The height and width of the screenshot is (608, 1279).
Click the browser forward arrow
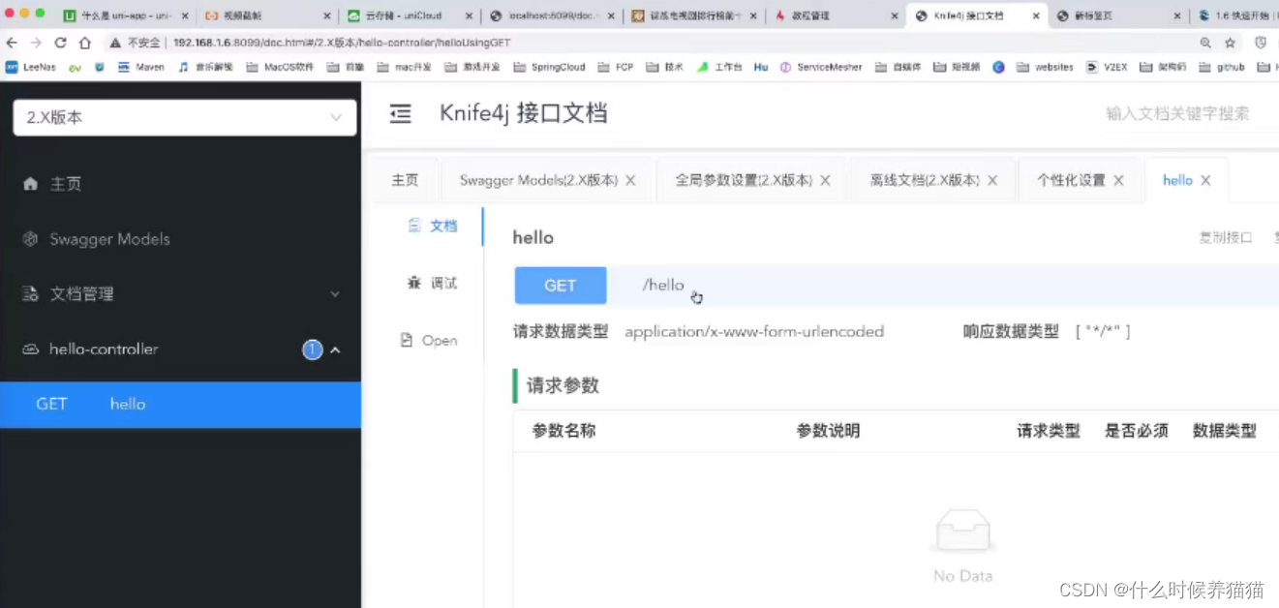point(36,43)
